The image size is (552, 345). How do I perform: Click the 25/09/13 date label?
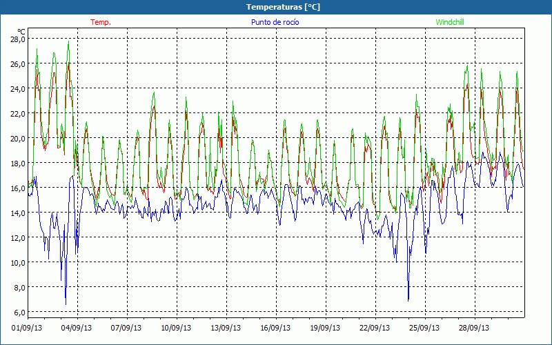click(425, 328)
